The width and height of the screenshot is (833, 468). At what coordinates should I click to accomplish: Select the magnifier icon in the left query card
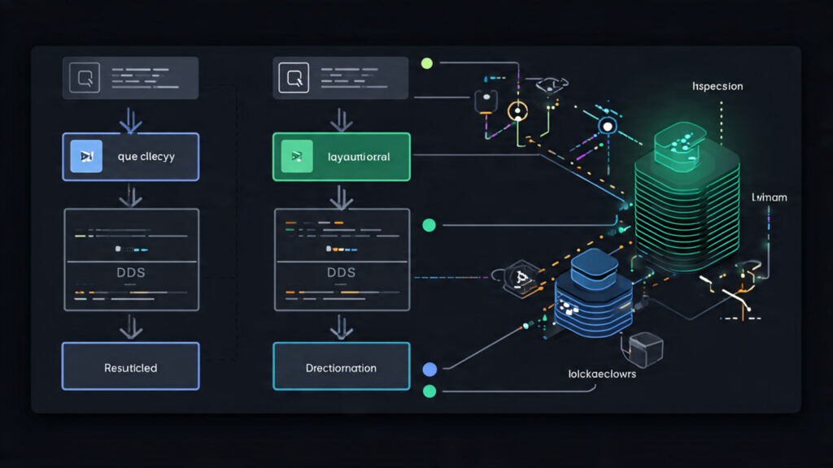point(84,76)
